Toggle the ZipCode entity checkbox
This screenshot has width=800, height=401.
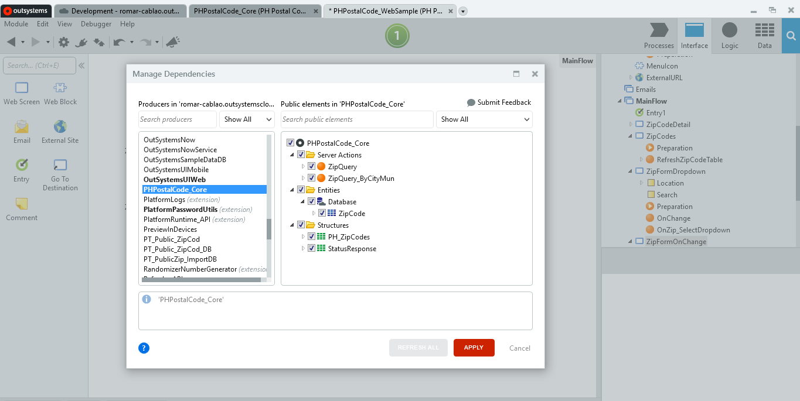(x=322, y=214)
